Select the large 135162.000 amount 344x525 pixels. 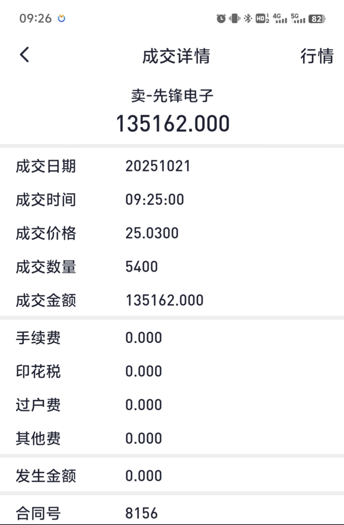[173, 124]
